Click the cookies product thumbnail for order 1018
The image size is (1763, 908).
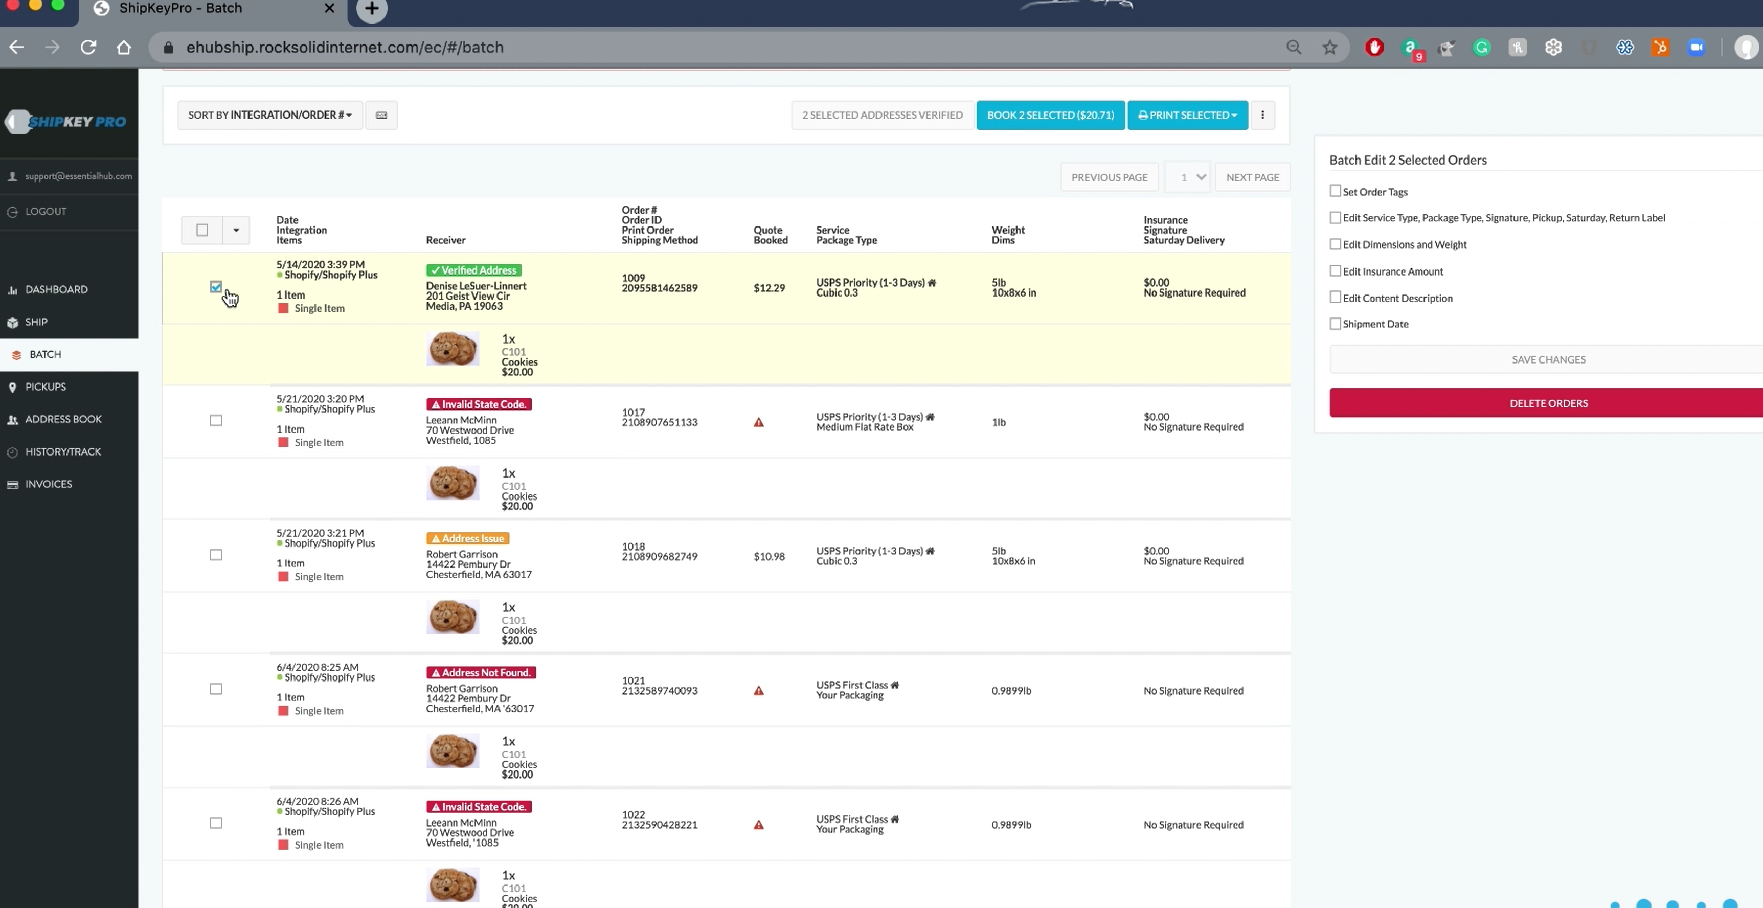click(x=453, y=617)
